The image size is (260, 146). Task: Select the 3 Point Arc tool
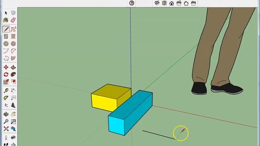[6, 58]
